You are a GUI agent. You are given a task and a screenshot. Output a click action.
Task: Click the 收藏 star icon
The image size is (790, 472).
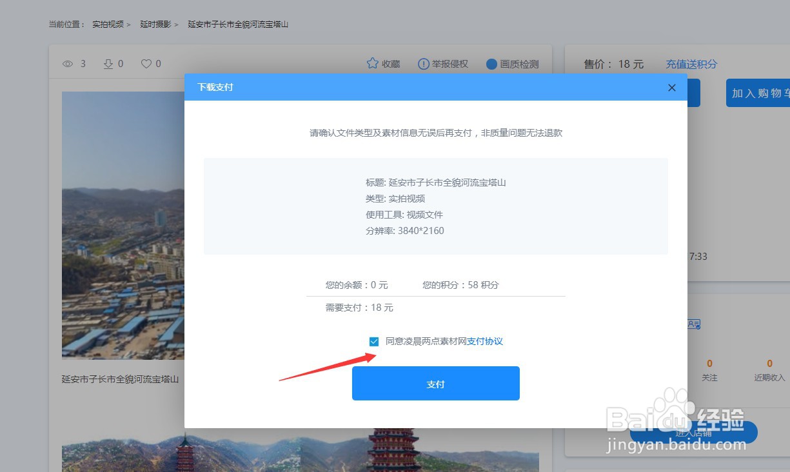(x=372, y=64)
